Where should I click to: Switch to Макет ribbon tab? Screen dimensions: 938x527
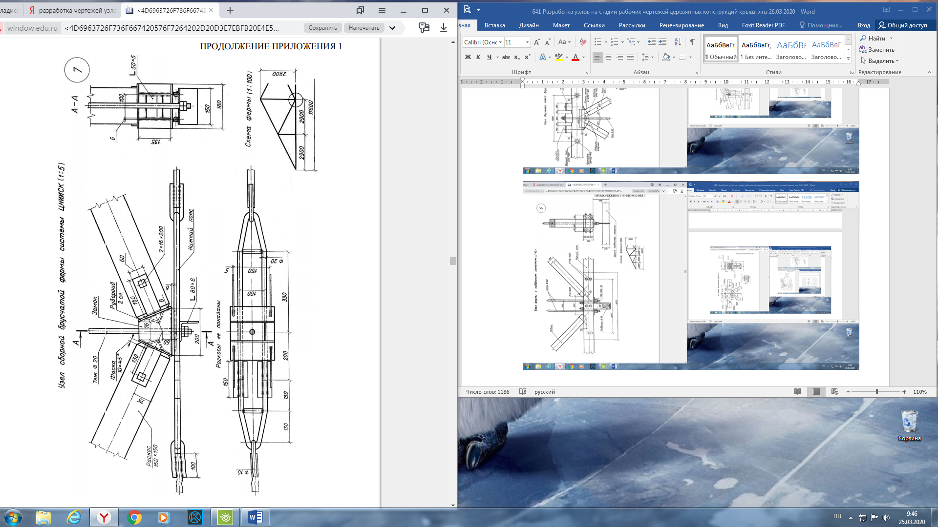pyautogui.click(x=561, y=25)
